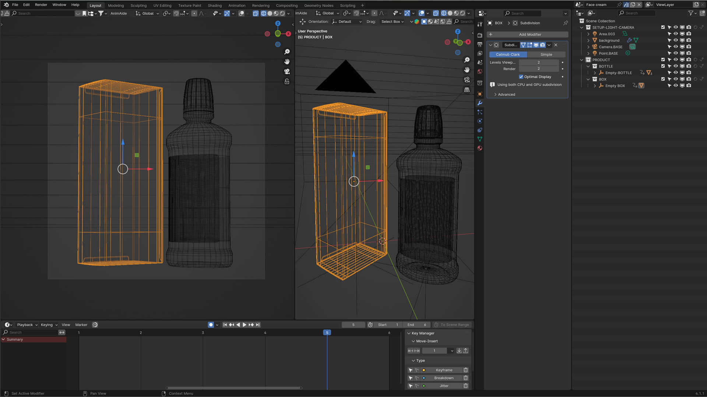Click lock camera icon in left viewport
This screenshot has width=707, height=397.
click(287, 81)
